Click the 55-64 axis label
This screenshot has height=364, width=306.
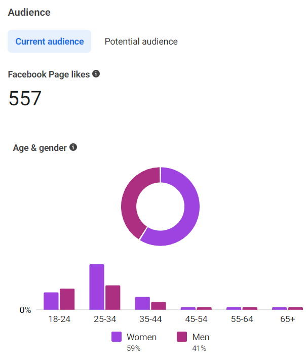coord(242,319)
